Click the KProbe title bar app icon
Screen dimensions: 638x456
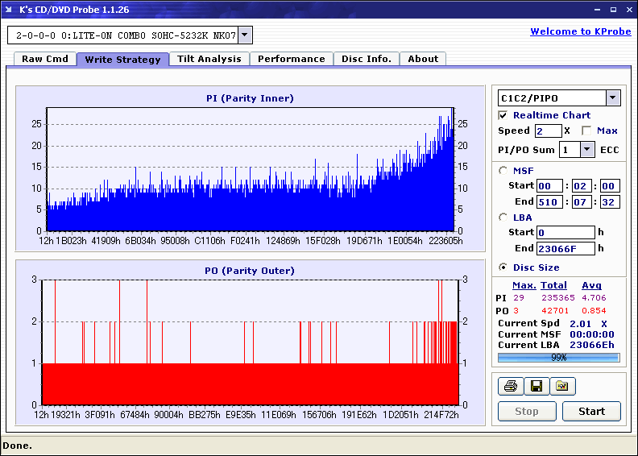pos(9,10)
